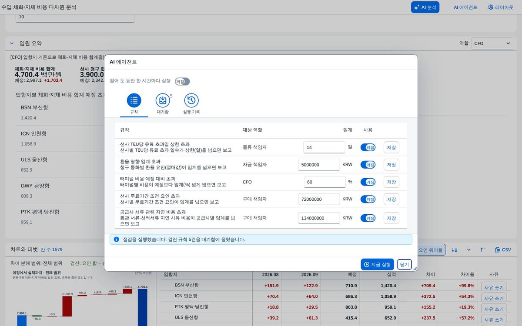Open the chevron dropdown between the sort icons

coord(469,250)
